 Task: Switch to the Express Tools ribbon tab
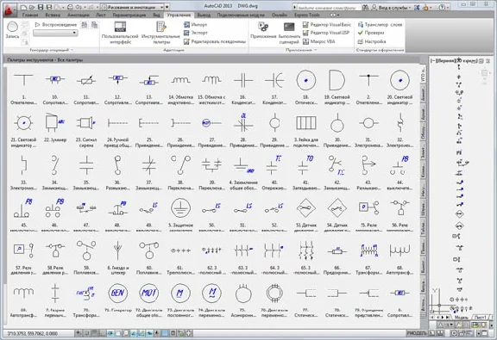point(307,15)
